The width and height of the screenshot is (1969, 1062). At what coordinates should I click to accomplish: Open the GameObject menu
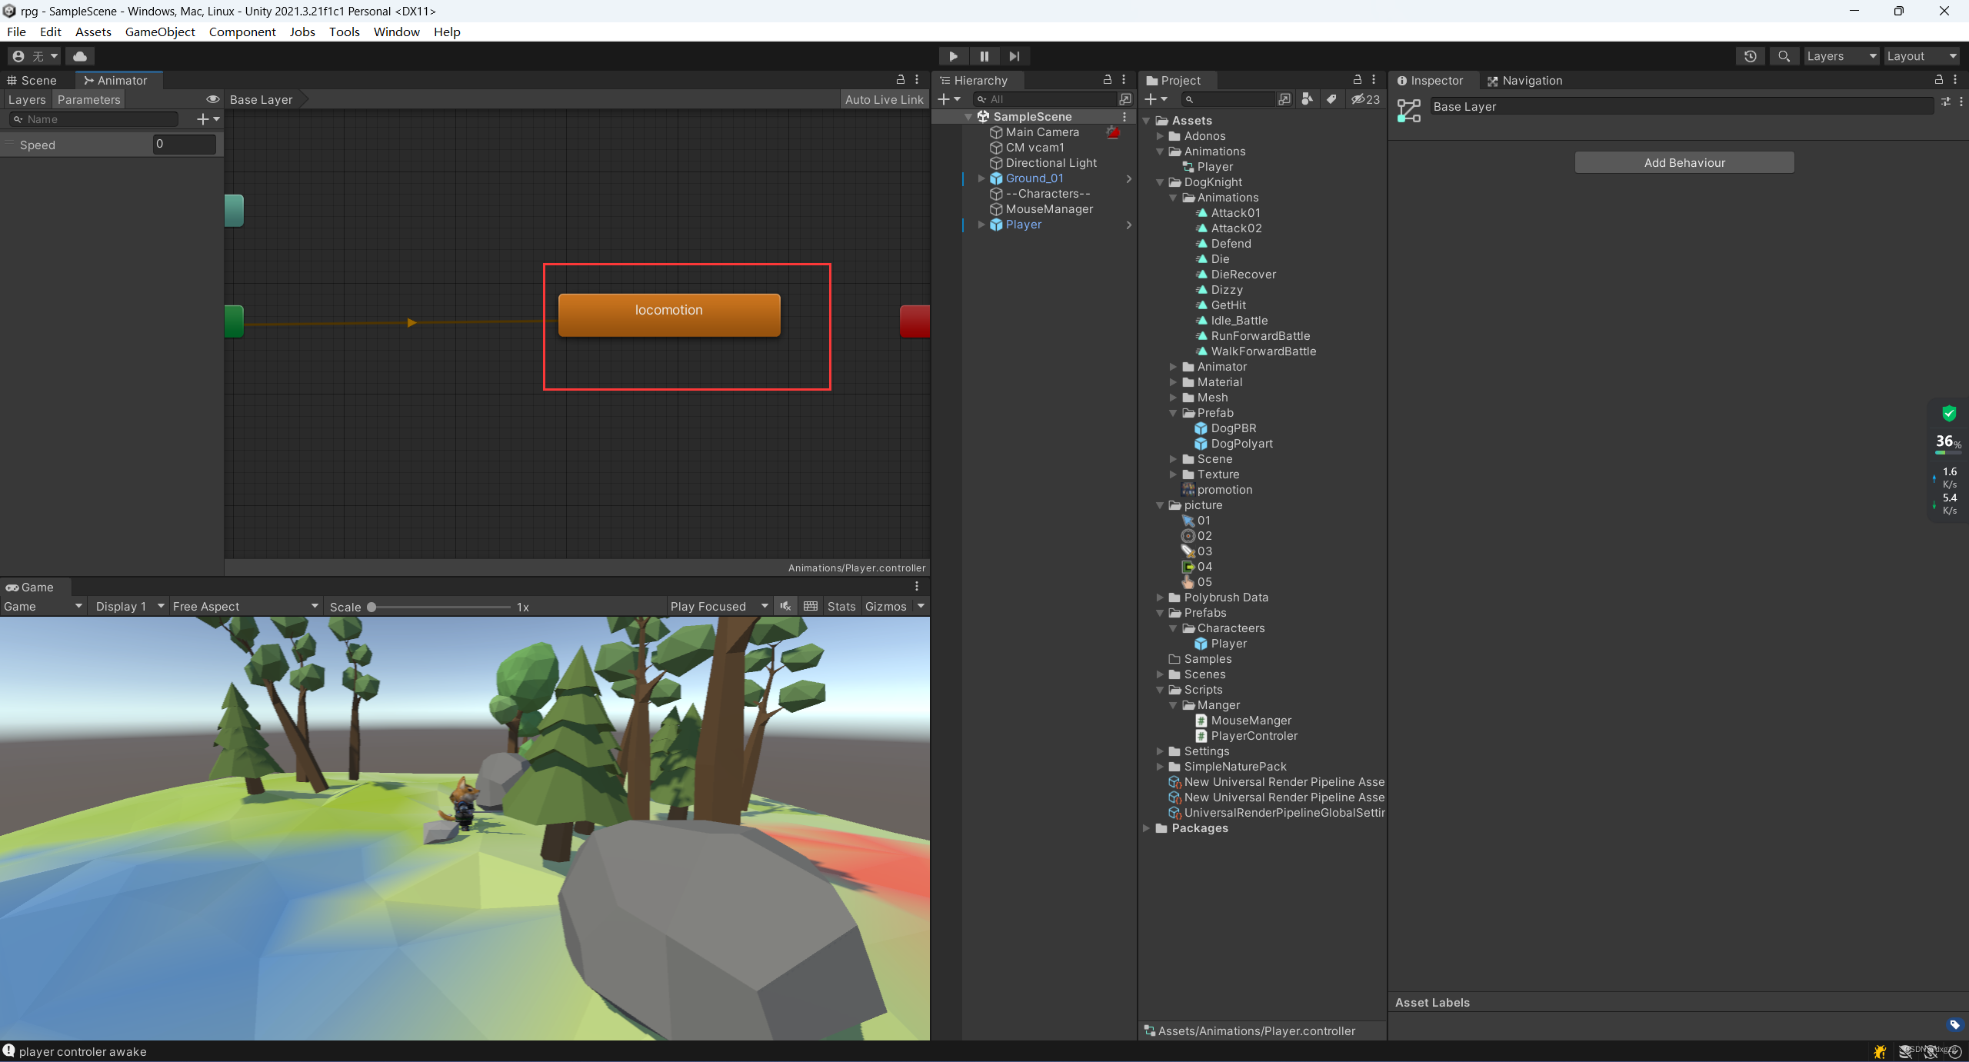click(x=160, y=32)
